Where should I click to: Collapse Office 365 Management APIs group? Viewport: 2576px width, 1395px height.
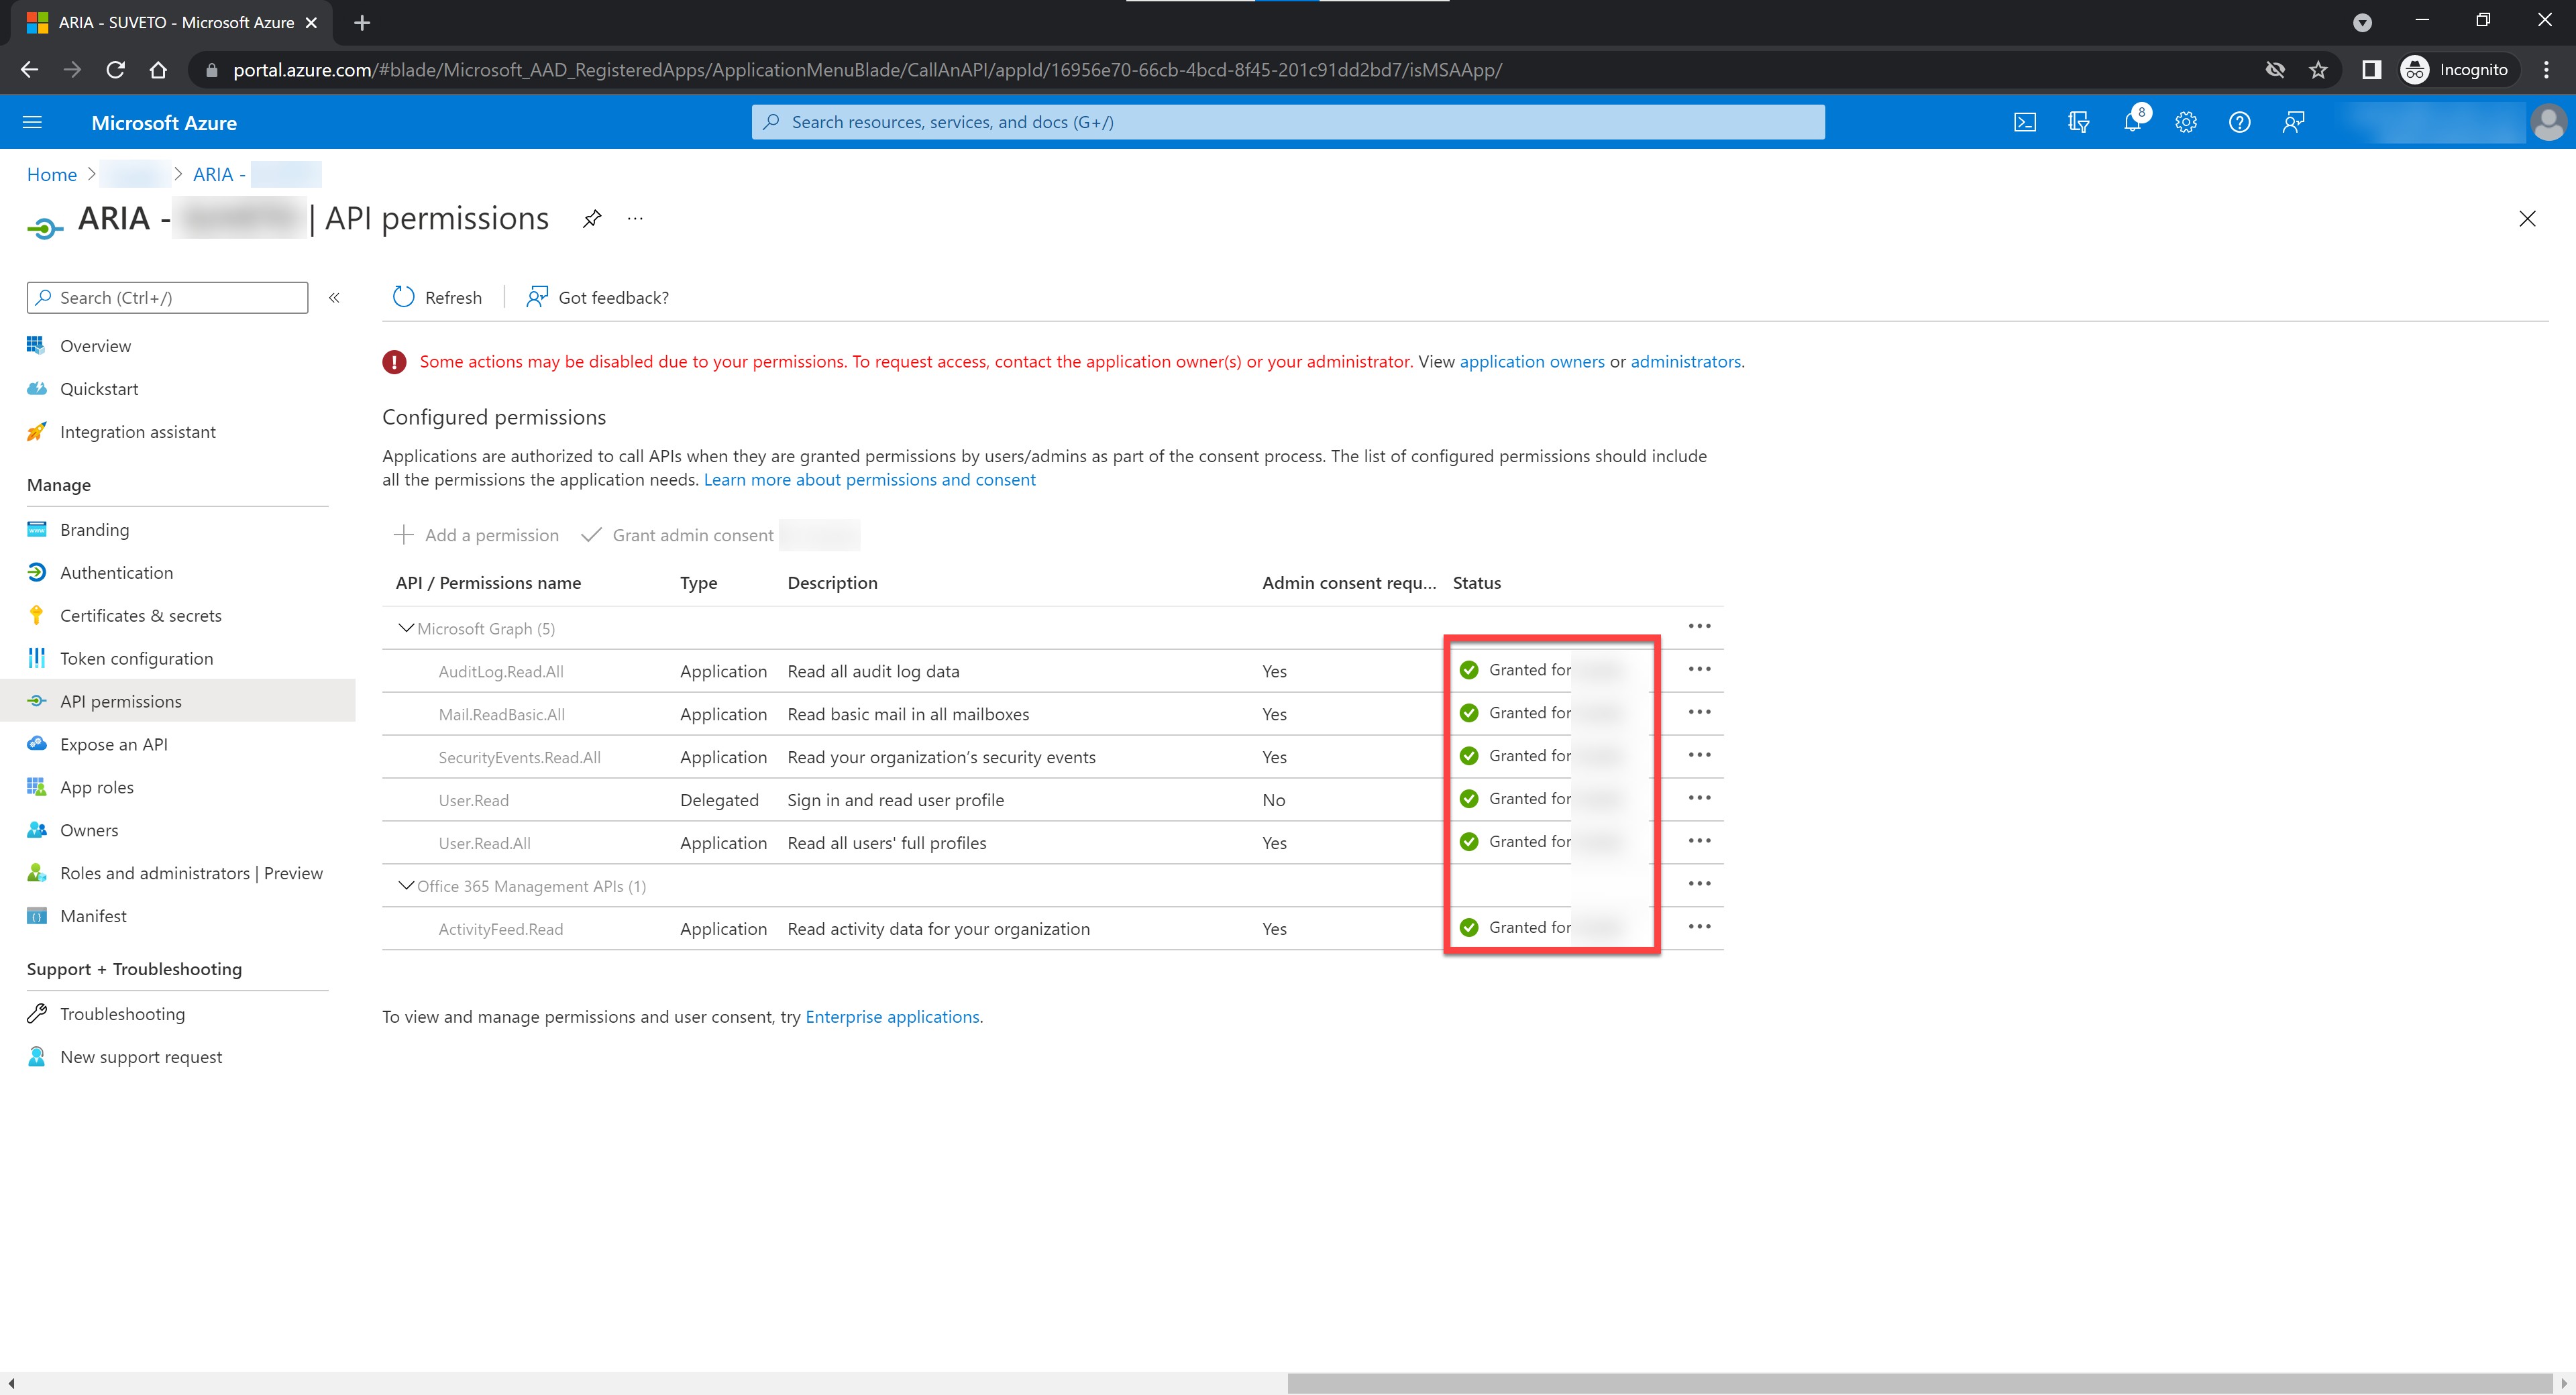pyautogui.click(x=406, y=886)
